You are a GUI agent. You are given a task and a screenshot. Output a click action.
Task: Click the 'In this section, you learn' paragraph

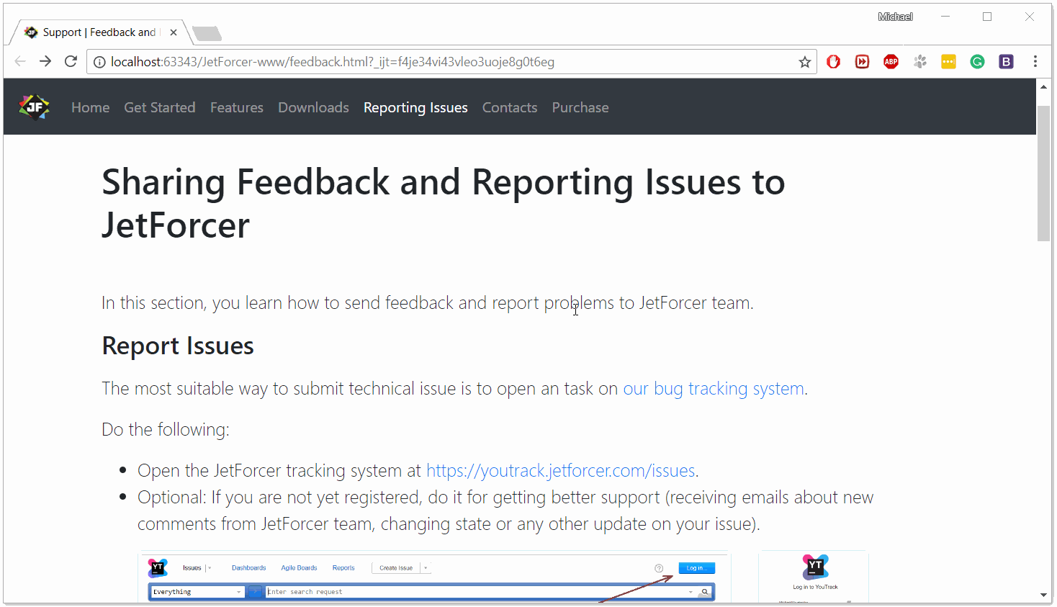coord(428,303)
